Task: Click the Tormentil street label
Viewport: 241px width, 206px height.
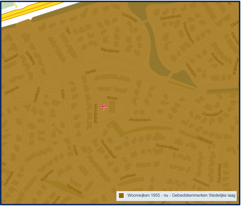Action: (129, 17)
